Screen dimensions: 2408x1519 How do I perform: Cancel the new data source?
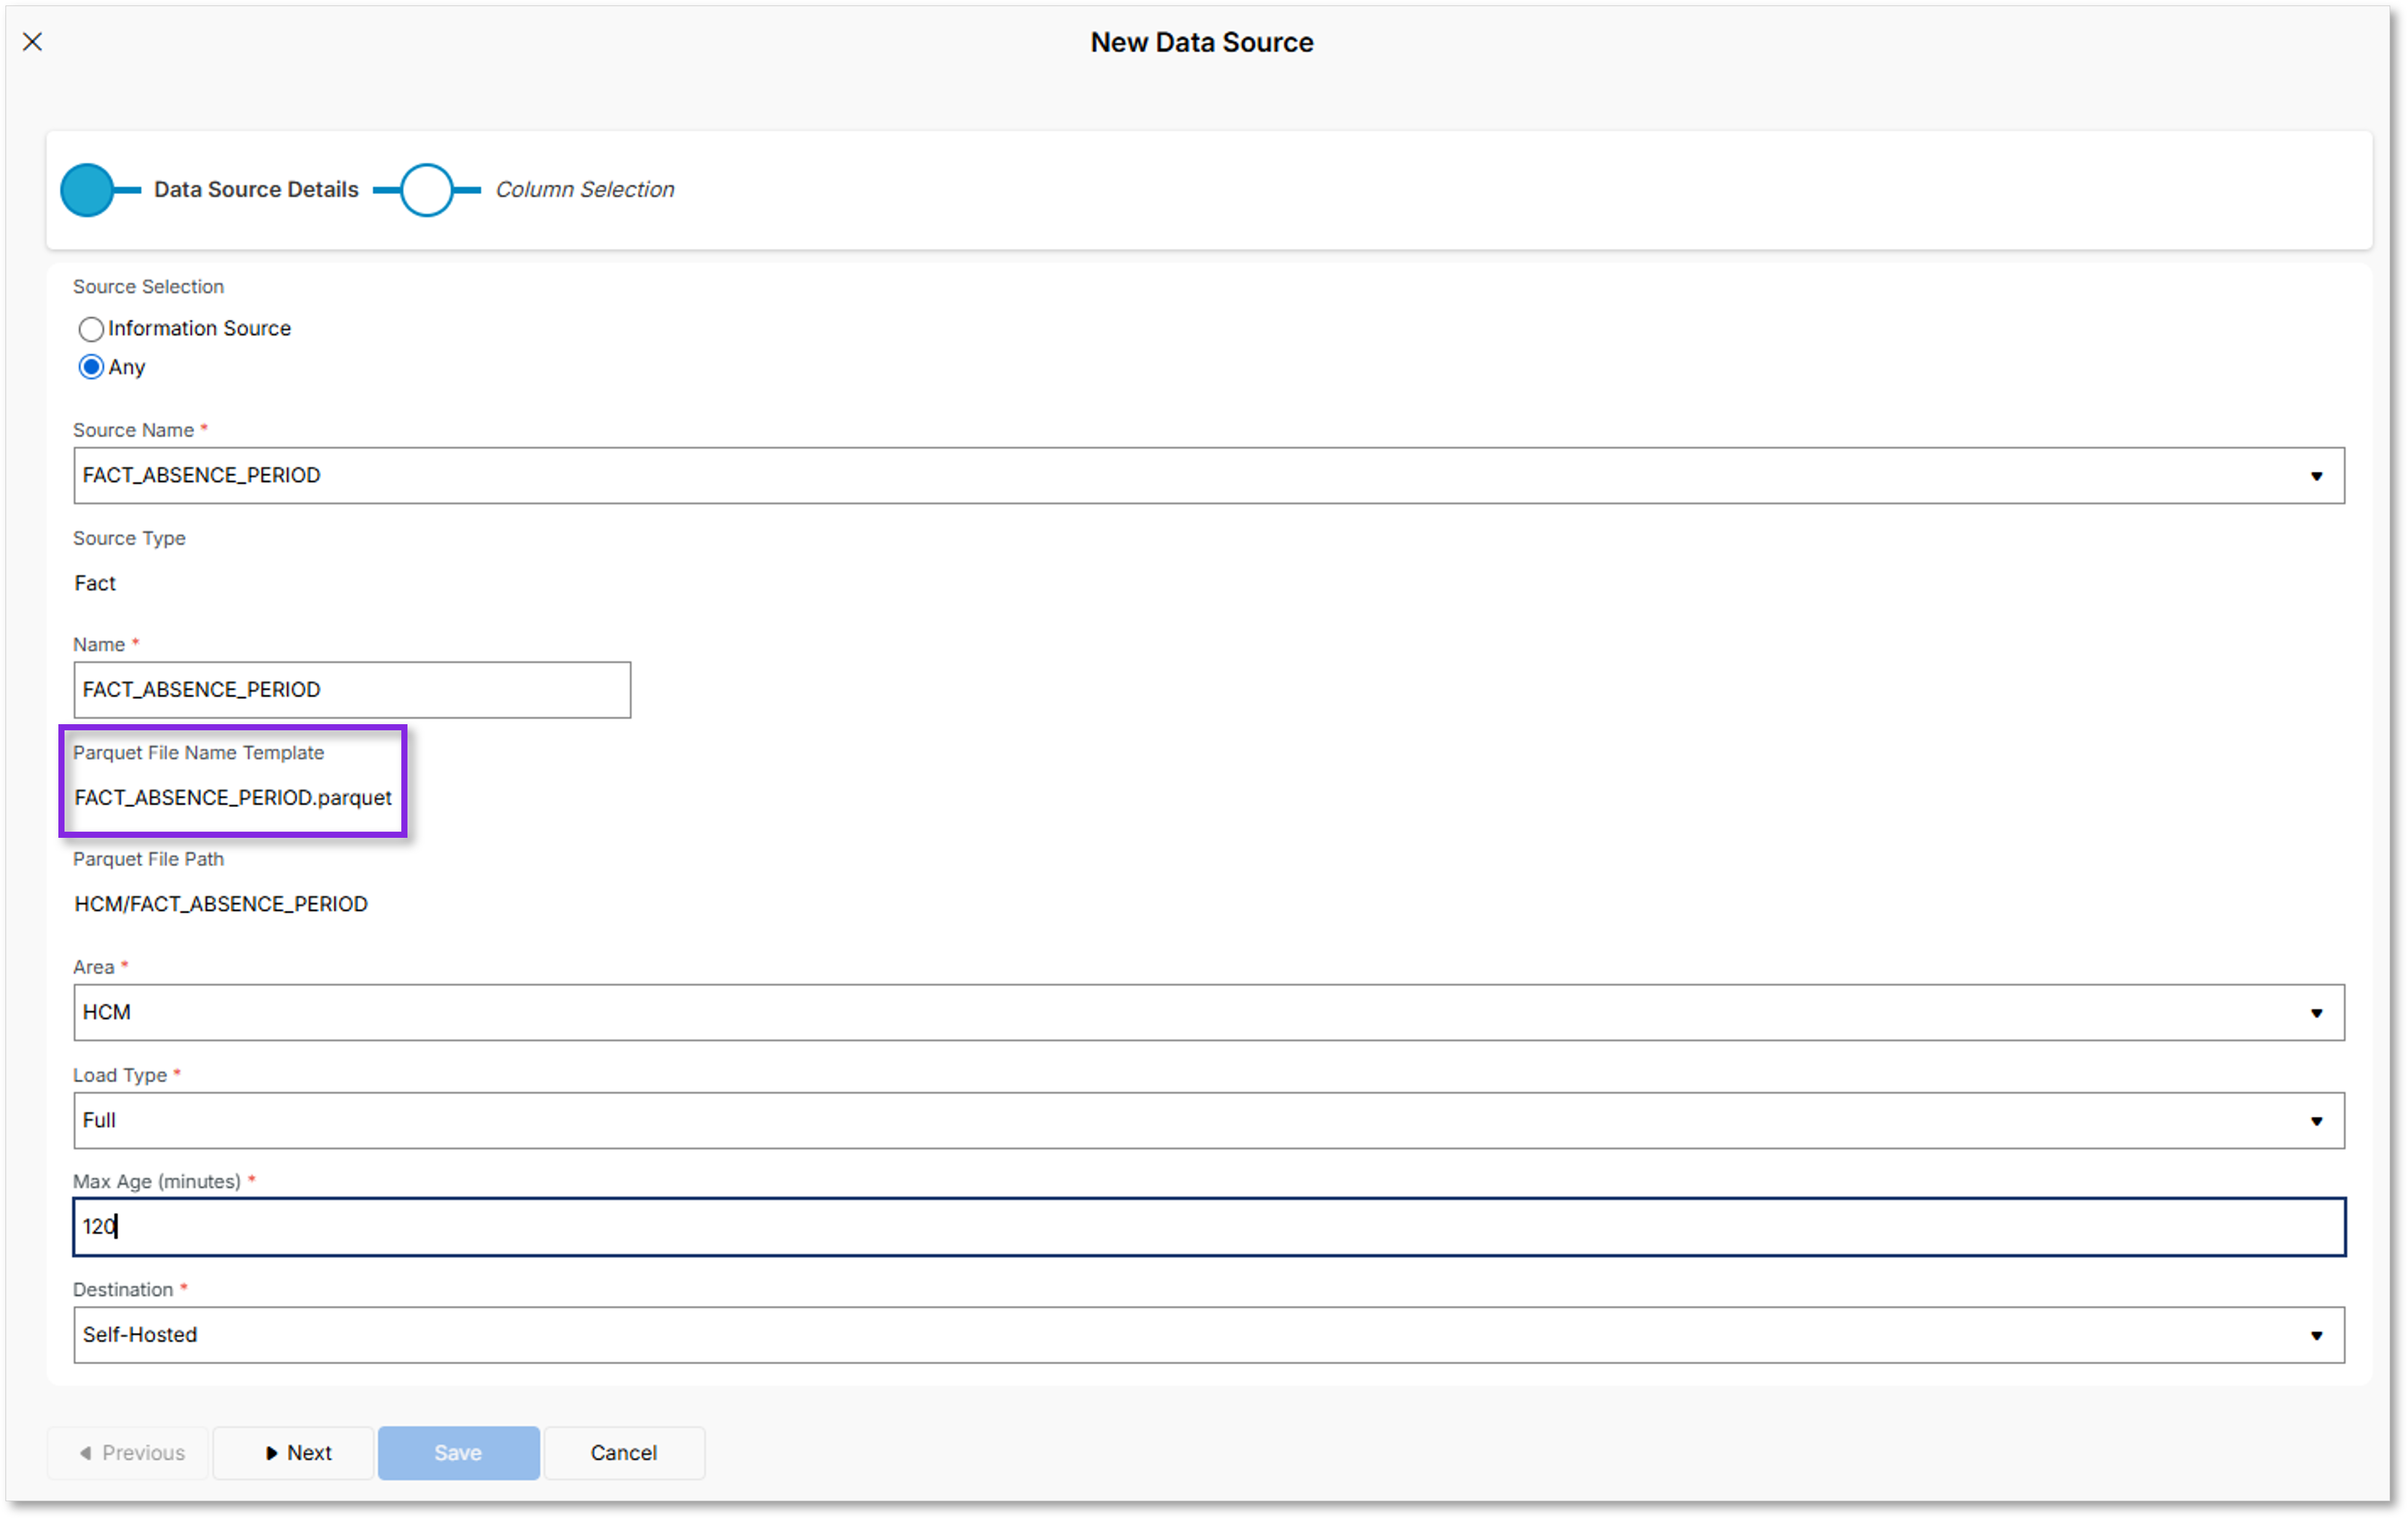624,1453
